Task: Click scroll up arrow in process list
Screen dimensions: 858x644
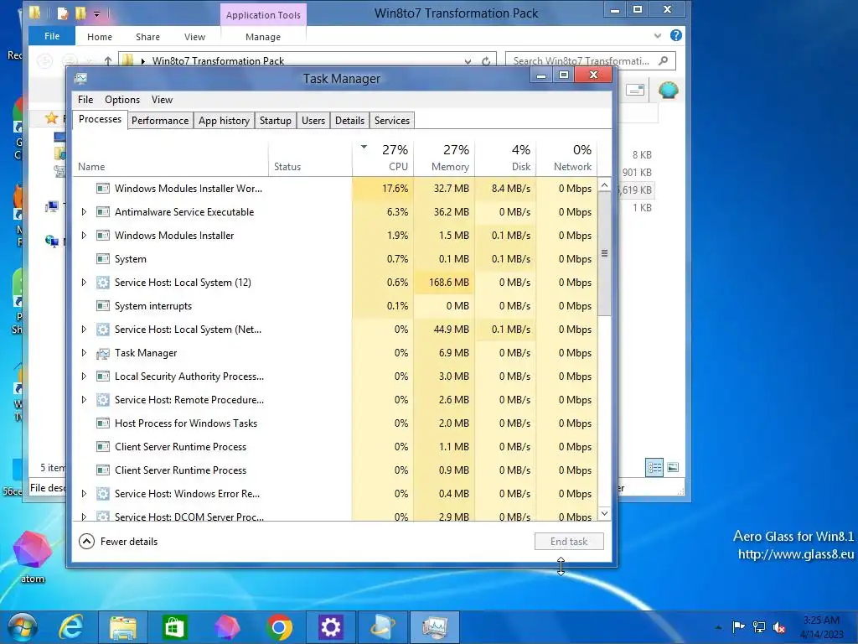Action: 605,185
